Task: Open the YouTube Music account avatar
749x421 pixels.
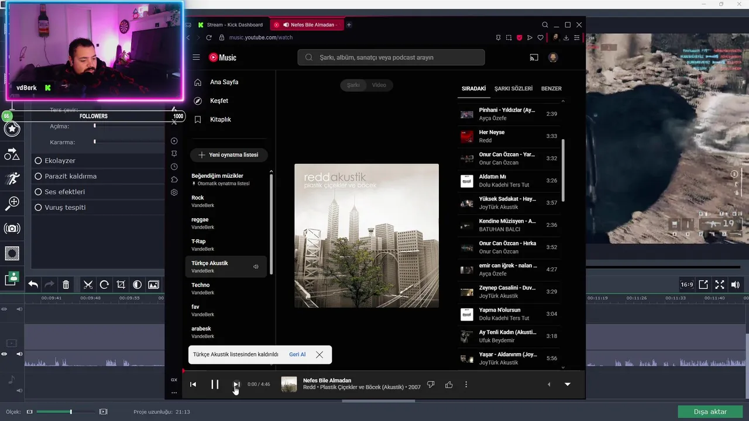Action: tap(553, 57)
